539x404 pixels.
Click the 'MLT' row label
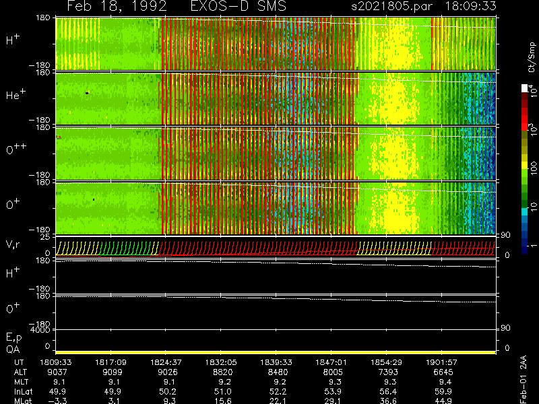[x=22, y=382]
